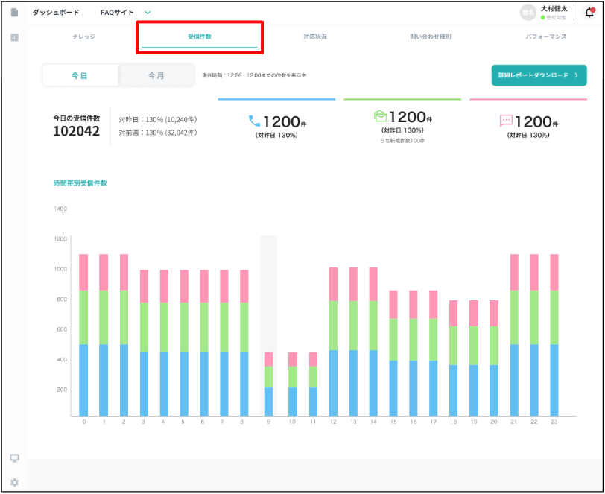Click the document icon in left sidebar
The width and height of the screenshot is (605, 494).
[14, 13]
